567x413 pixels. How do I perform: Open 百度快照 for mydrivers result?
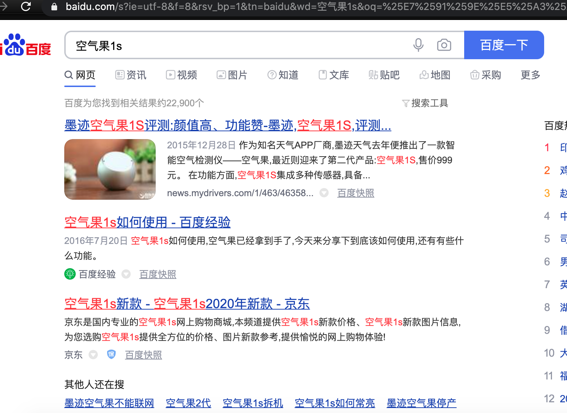coord(356,193)
